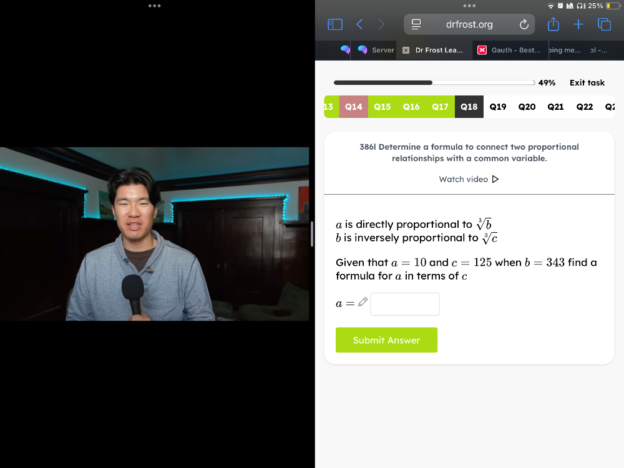Screen dimensions: 624x468
Task: Click the task progress bar
Action: tap(434, 83)
